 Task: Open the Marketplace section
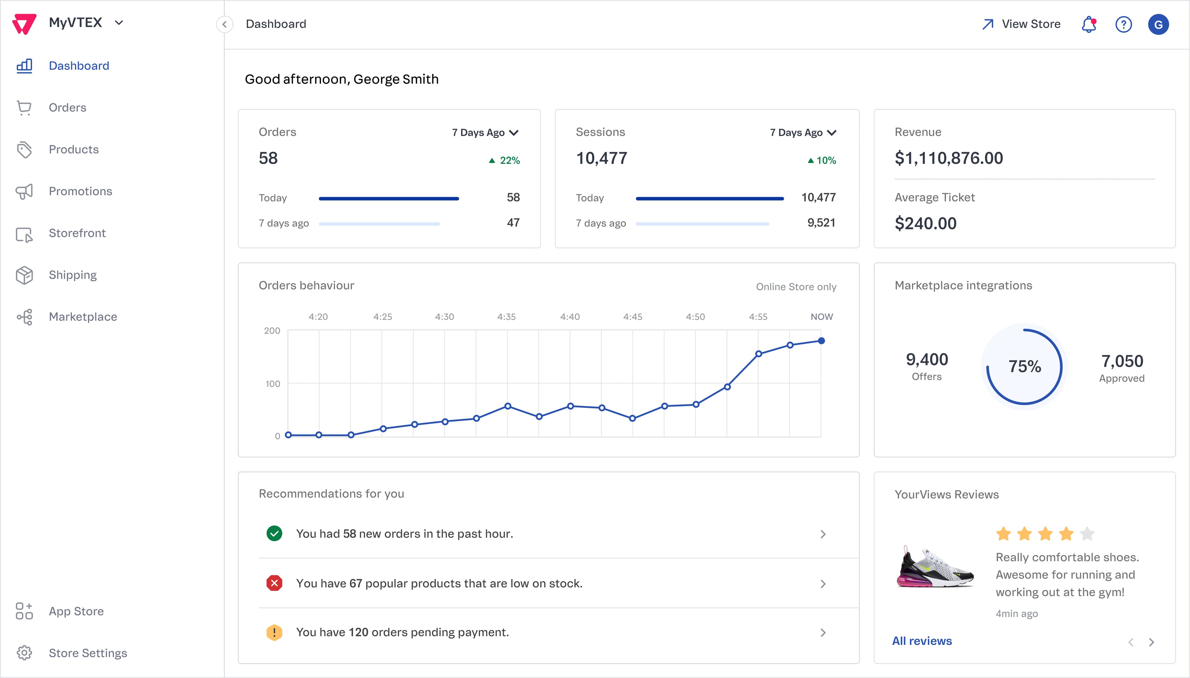pyautogui.click(x=82, y=317)
